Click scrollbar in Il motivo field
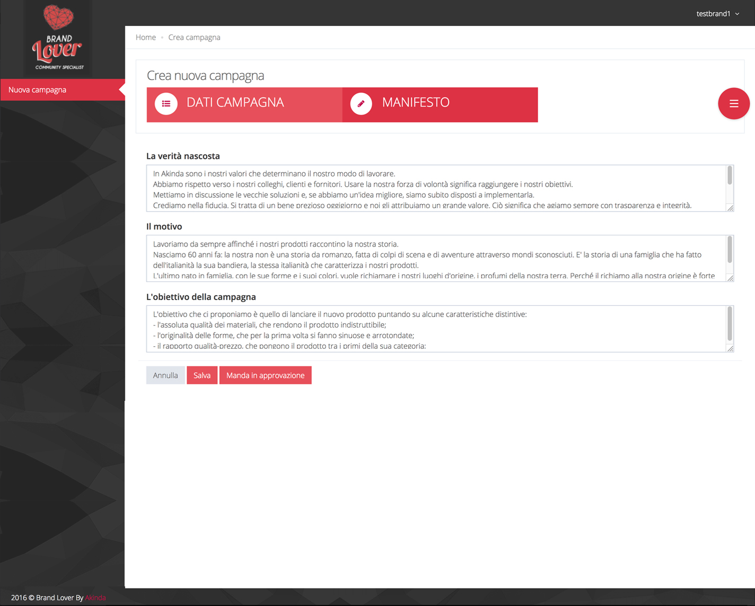The height and width of the screenshot is (606, 755). click(x=730, y=249)
